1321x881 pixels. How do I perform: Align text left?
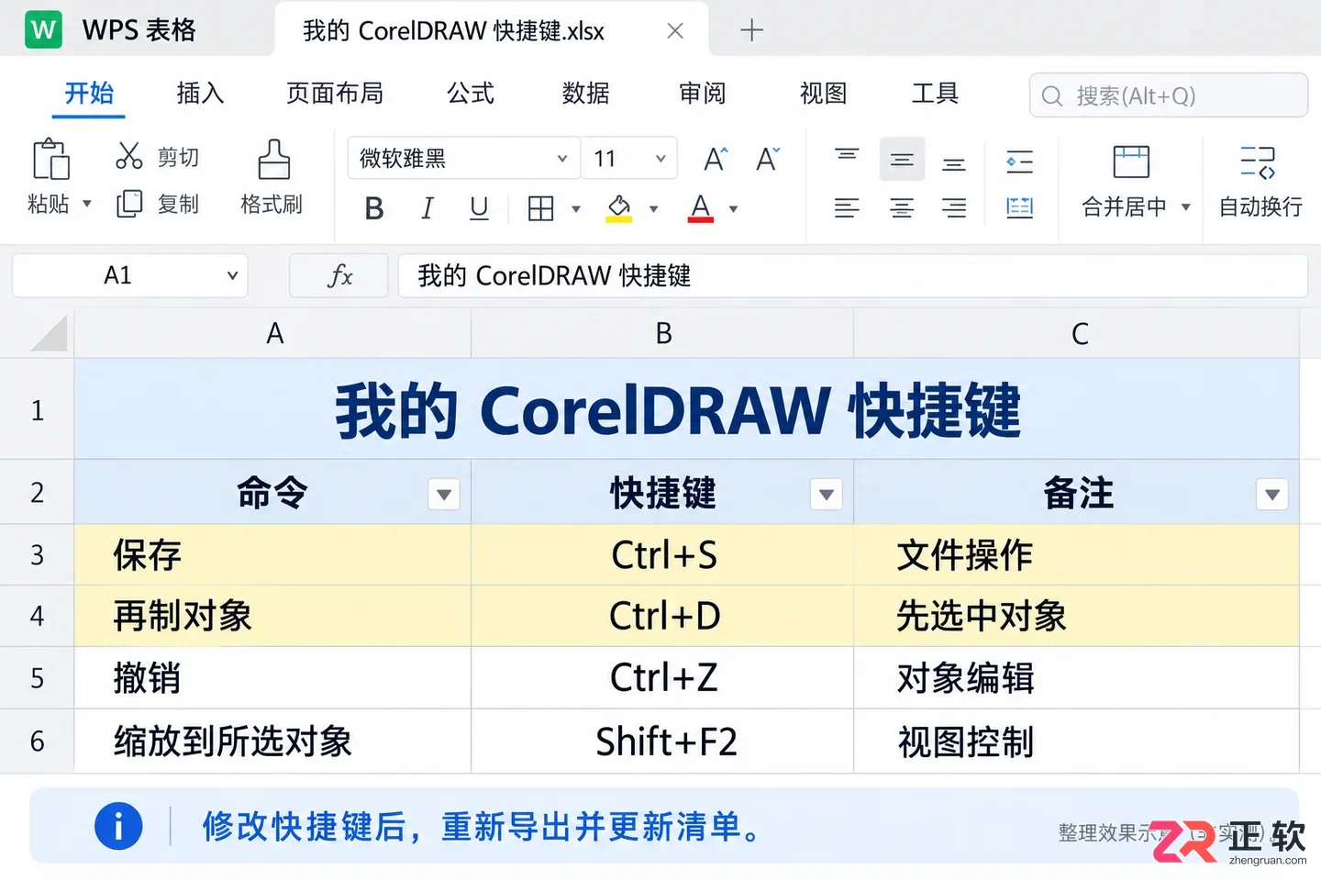pyautogui.click(x=847, y=208)
